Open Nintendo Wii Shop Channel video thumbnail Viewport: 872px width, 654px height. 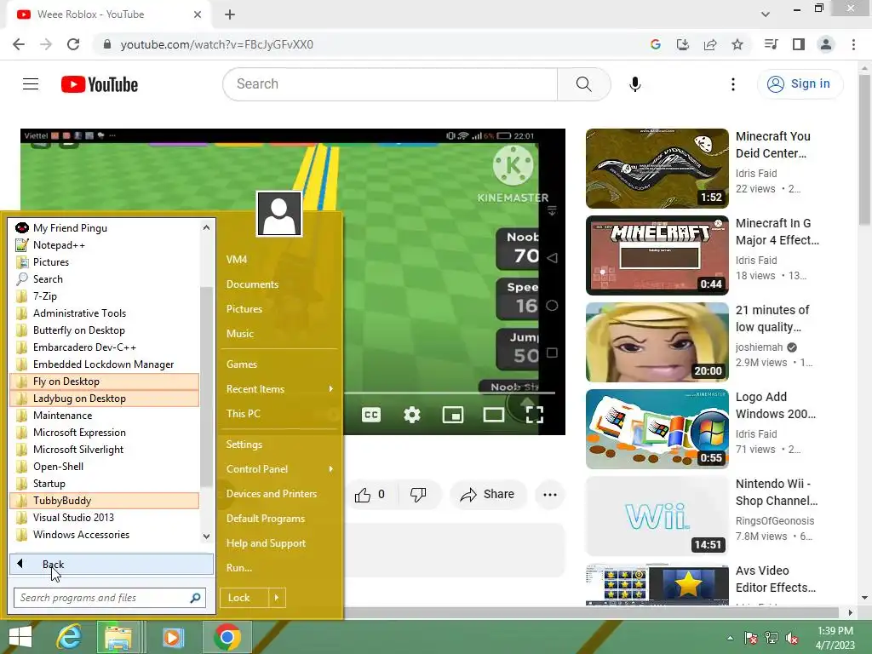coord(657,516)
